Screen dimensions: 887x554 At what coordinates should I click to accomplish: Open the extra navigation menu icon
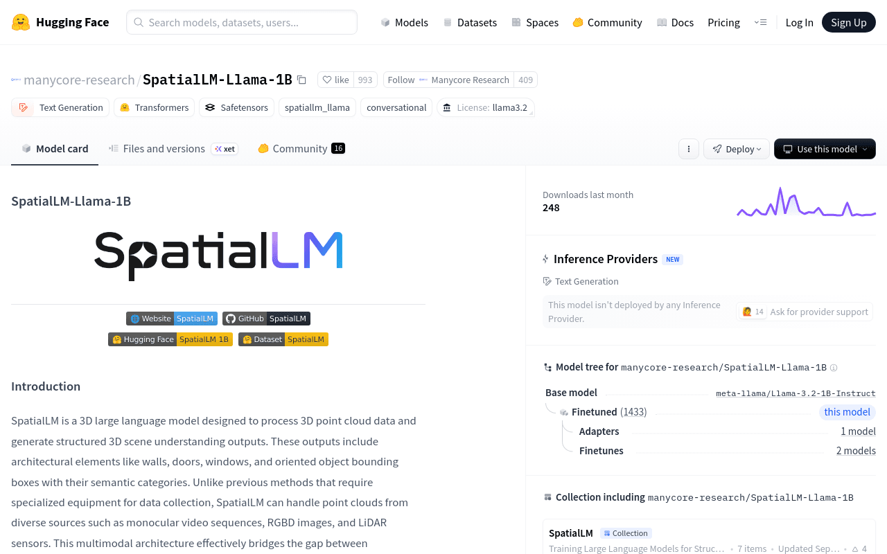tap(760, 22)
